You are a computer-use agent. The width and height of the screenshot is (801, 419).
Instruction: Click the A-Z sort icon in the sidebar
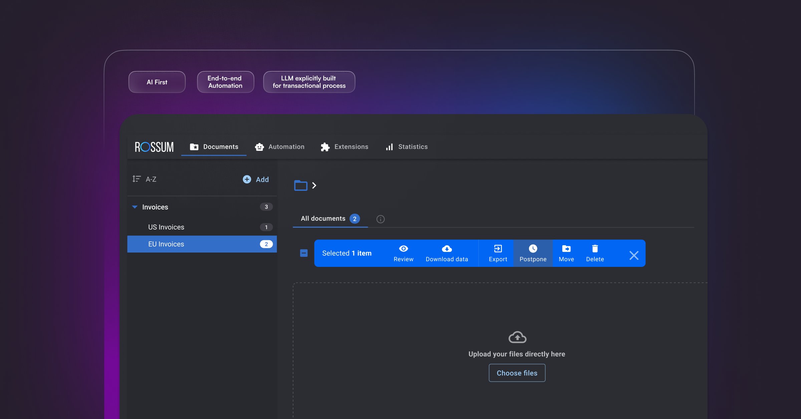coord(137,179)
